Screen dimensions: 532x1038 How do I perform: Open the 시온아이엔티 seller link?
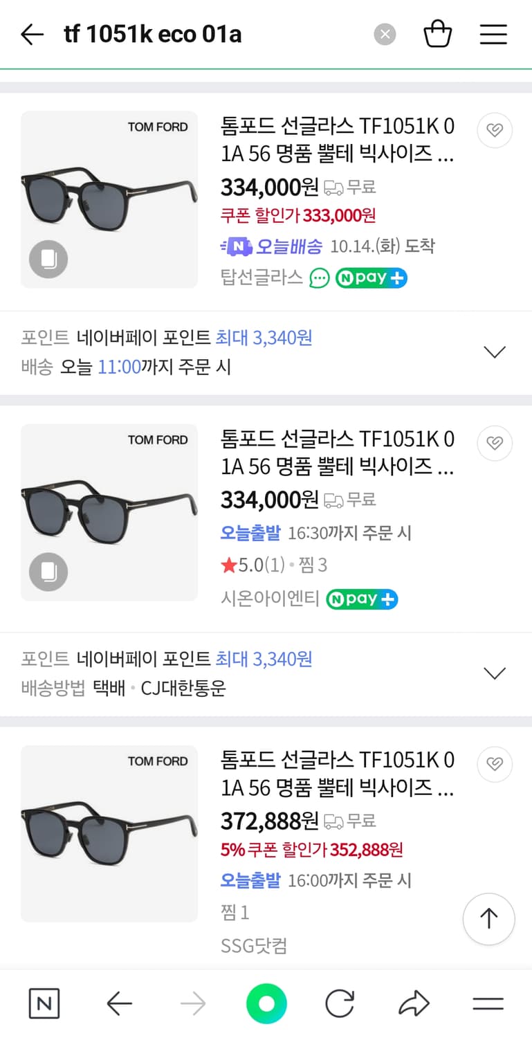coord(269,599)
